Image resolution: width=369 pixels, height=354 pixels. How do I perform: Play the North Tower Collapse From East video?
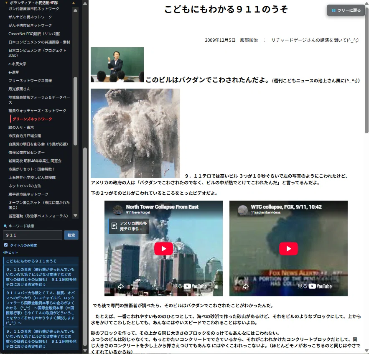pyautogui.click(x=163, y=249)
